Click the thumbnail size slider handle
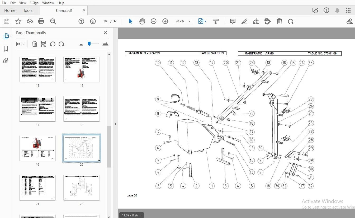This screenshot has width=355, height=218. coord(89,44)
